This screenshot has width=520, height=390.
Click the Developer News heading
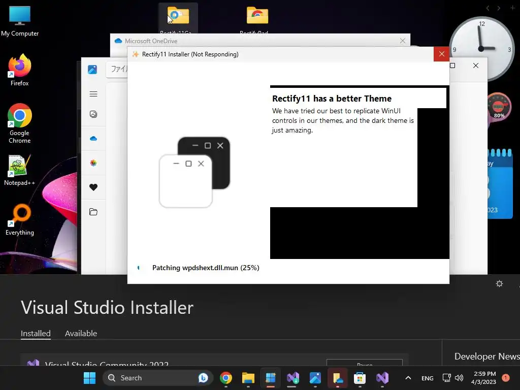pos(487,356)
